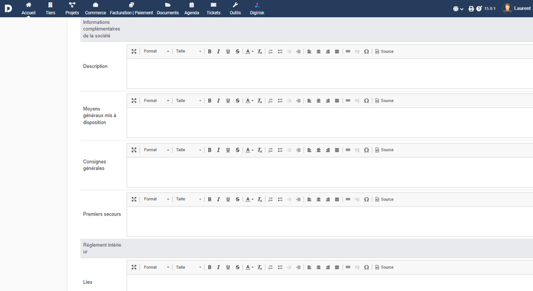Open Facturation | Paiement menu
The width and height of the screenshot is (533, 291).
coord(131,9)
